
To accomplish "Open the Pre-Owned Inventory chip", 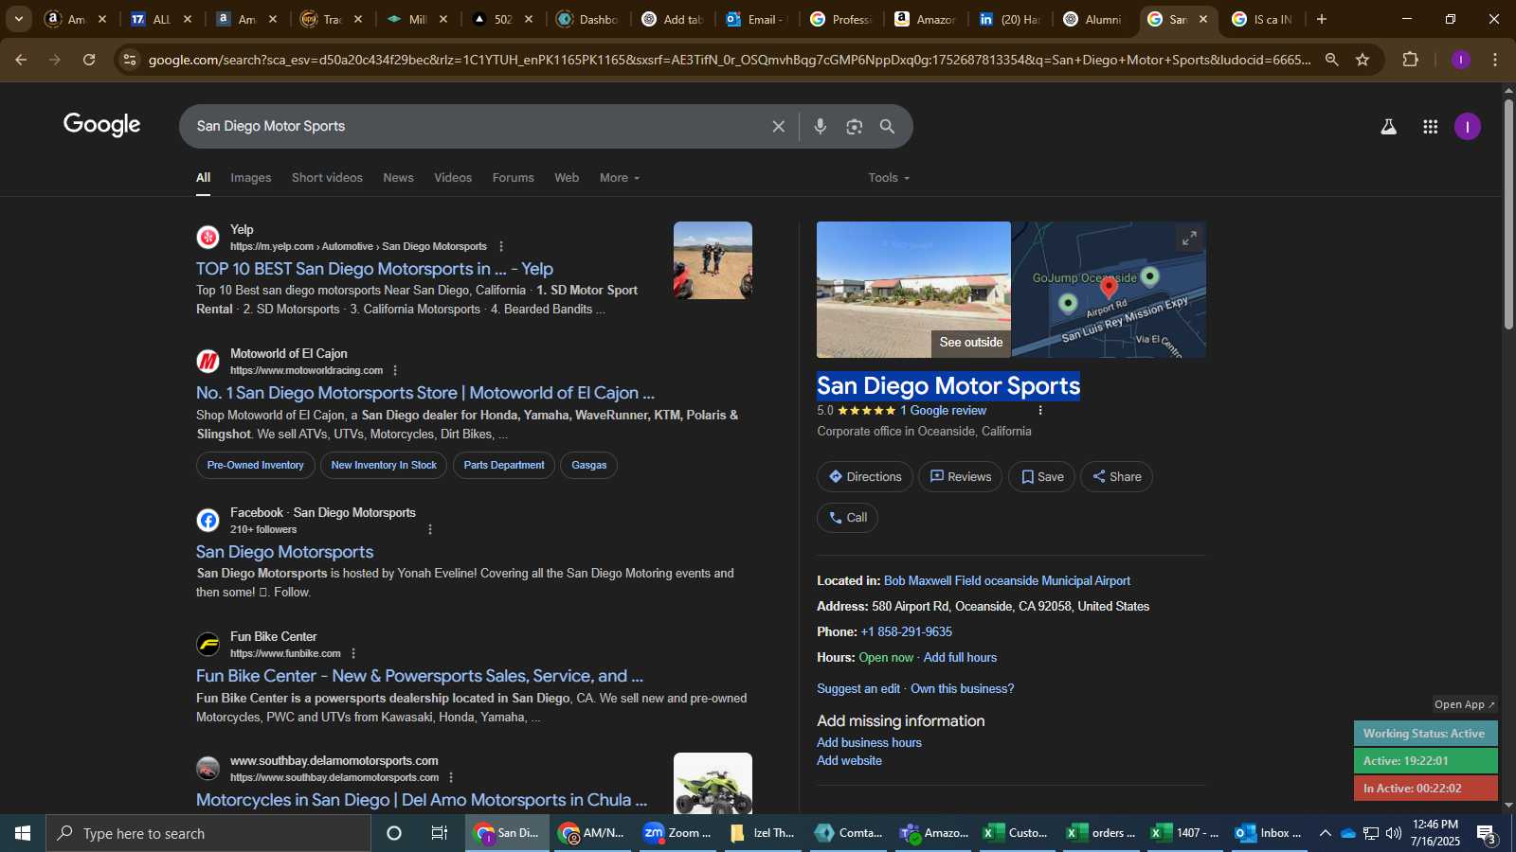I will click(x=256, y=465).
